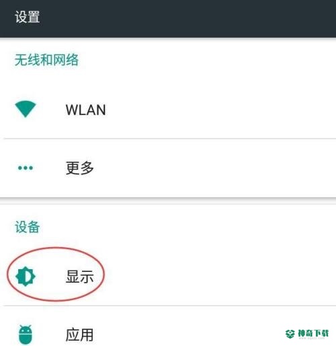Tap the three-dot 更多 icon
This screenshot has width=336, height=346.
26,168
